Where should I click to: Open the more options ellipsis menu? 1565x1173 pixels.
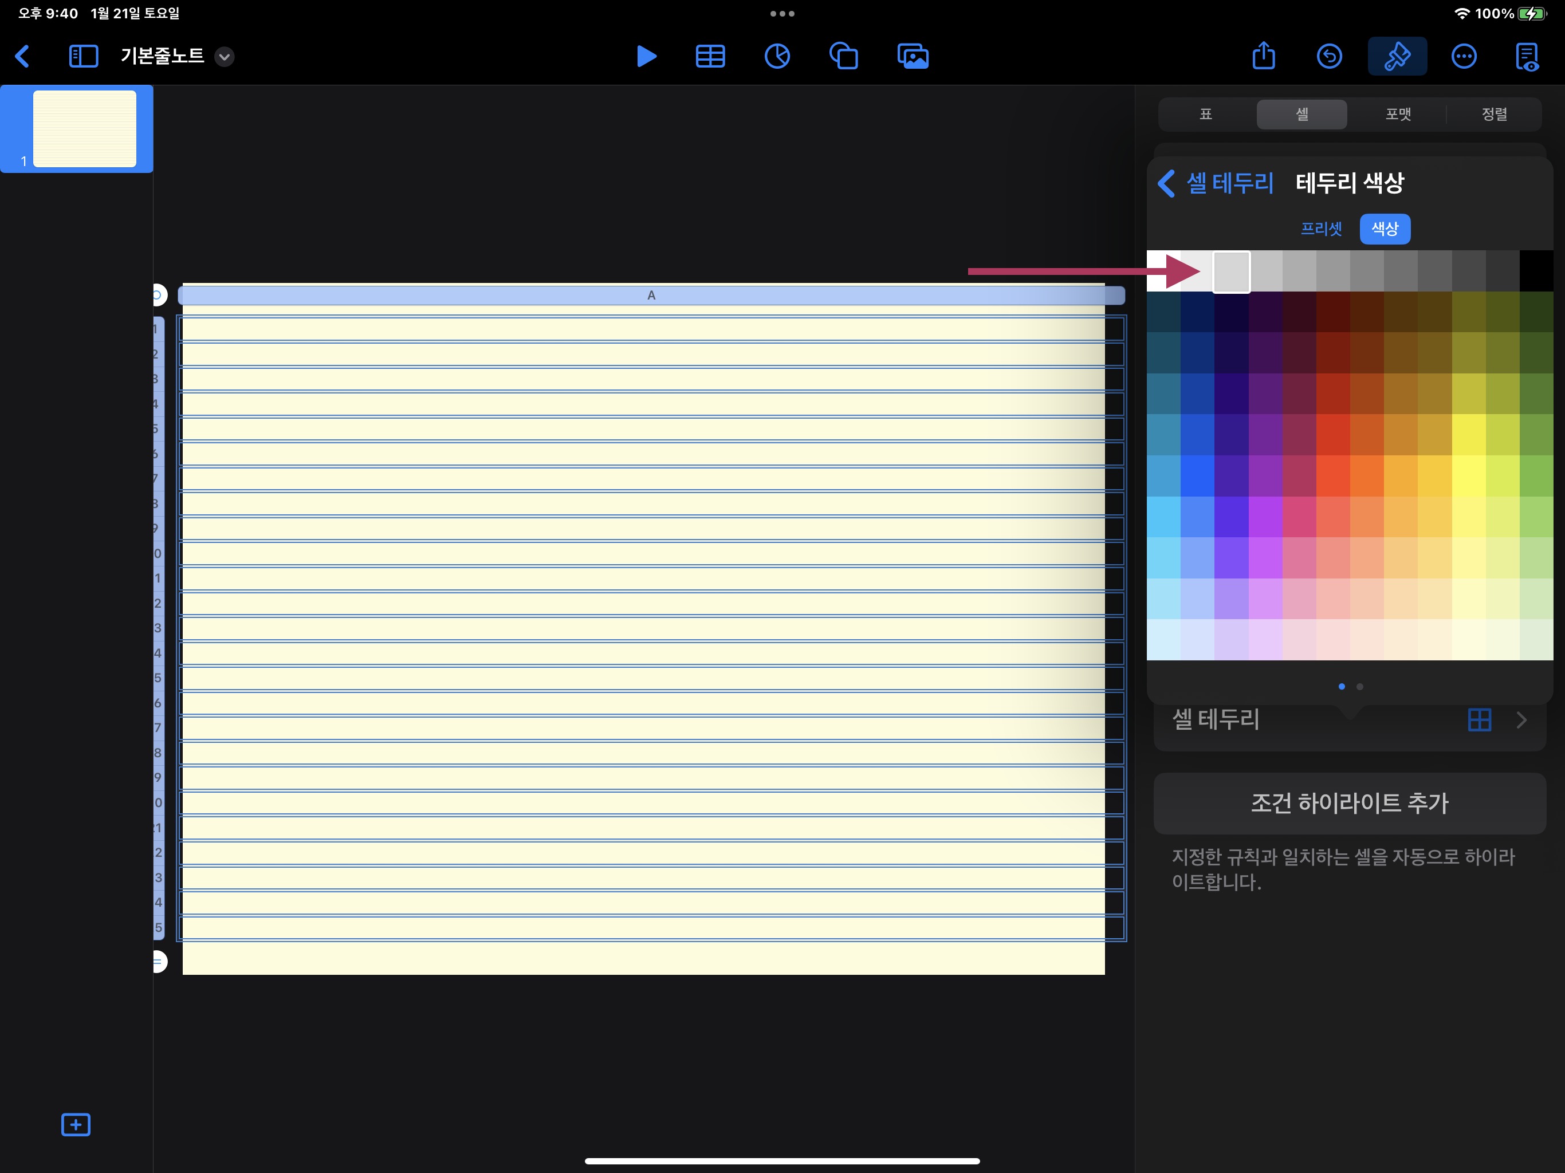click(1463, 57)
